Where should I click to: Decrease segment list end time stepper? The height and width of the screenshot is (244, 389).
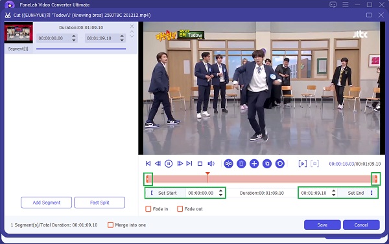pos(122,40)
